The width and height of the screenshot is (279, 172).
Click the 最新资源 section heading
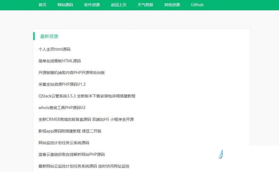click(x=49, y=36)
